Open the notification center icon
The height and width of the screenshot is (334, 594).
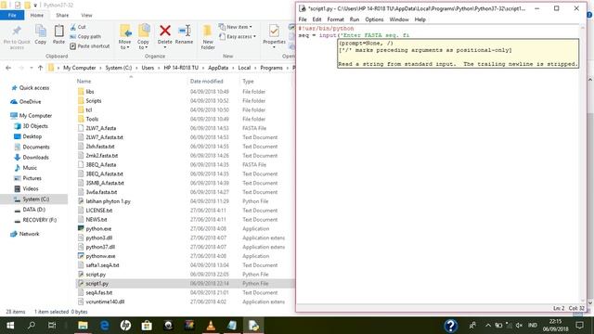click(x=579, y=326)
